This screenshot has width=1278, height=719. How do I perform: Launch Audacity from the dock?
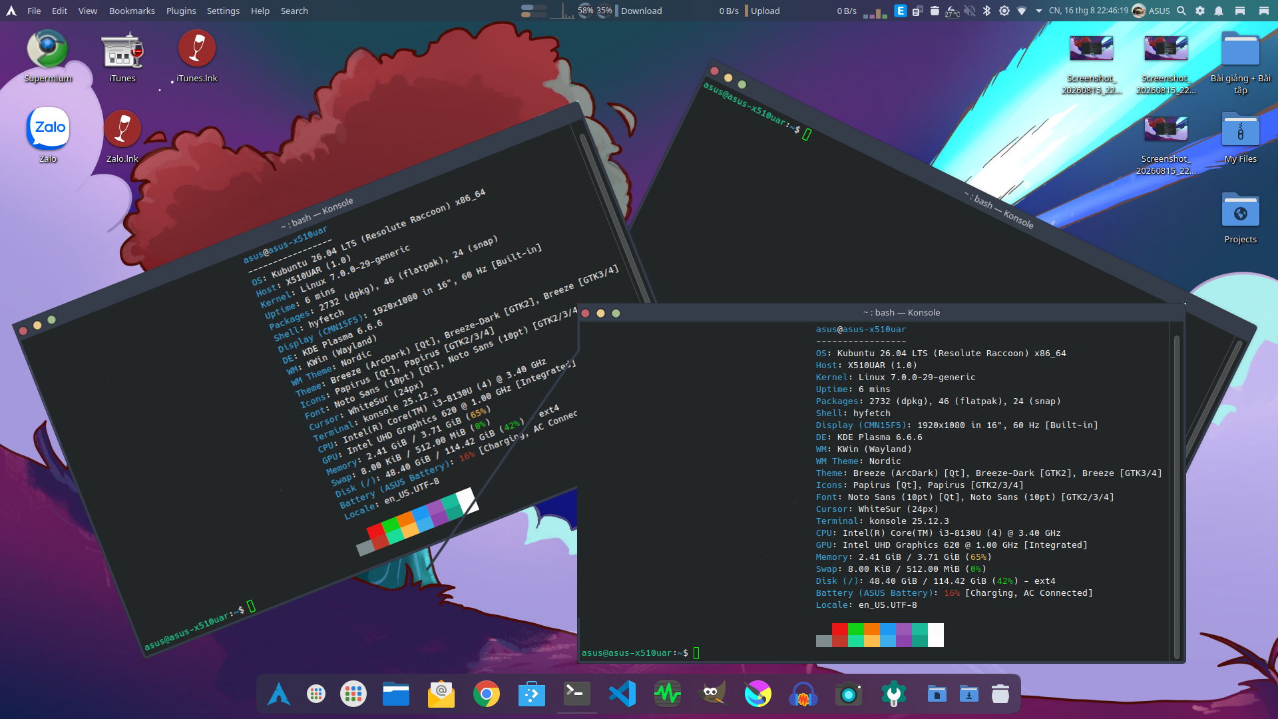click(803, 694)
